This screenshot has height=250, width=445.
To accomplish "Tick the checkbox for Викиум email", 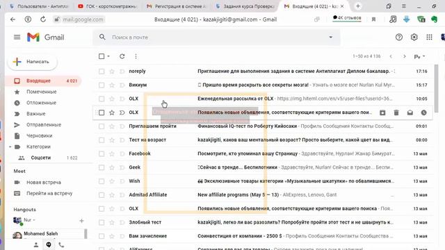I will 102,85.
